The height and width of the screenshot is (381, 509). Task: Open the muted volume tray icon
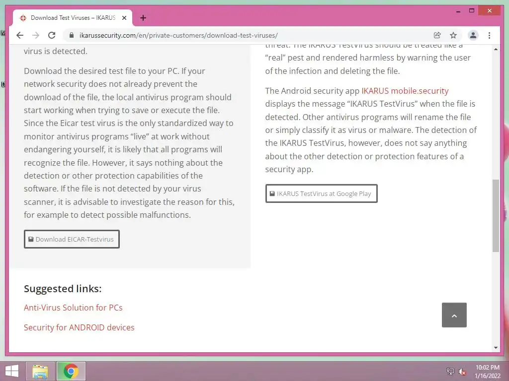(x=462, y=372)
